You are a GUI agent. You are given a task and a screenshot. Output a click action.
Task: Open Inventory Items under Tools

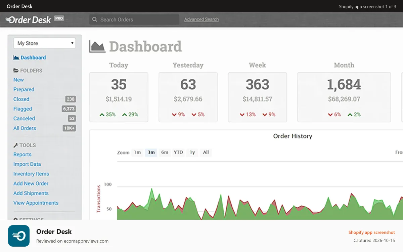(x=31, y=174)
